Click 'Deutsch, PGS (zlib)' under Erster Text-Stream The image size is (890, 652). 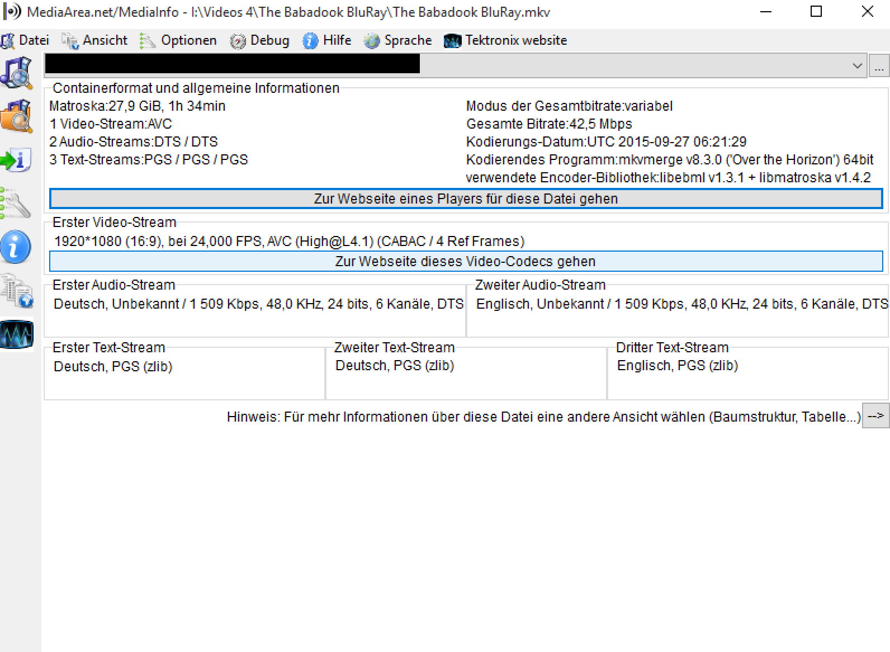(x=113, y=366)
